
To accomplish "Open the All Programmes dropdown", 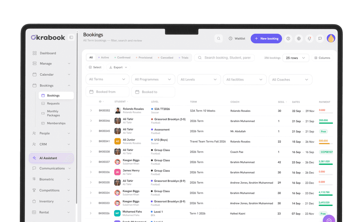I will [153, 79].
